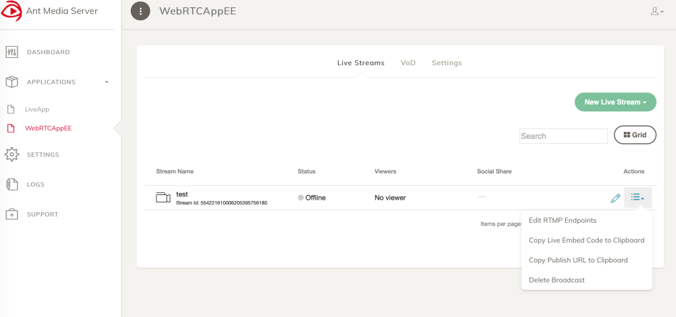Screen dimensions: 676x317
Task: Open the LiveApp application
Action: coord(37,109)
